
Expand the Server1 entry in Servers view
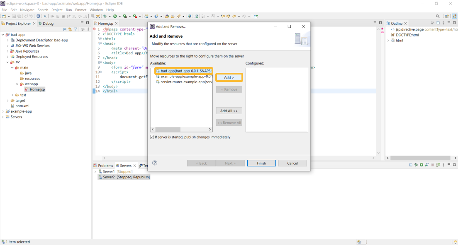(95, 172)
